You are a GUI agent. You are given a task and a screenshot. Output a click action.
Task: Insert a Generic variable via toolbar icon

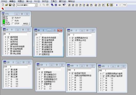[87, 5]
